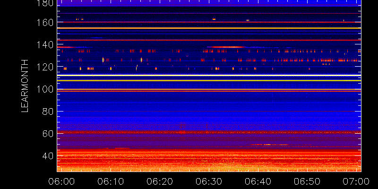Click the 80 frequency axis label

[48, 112]
